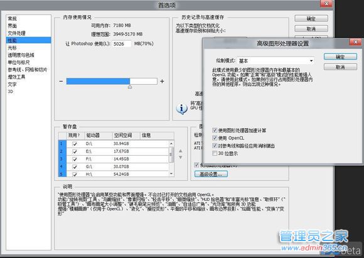Open 增效工具 preferences category
Viewport: 364px width, 258px height.
[16, 77]
